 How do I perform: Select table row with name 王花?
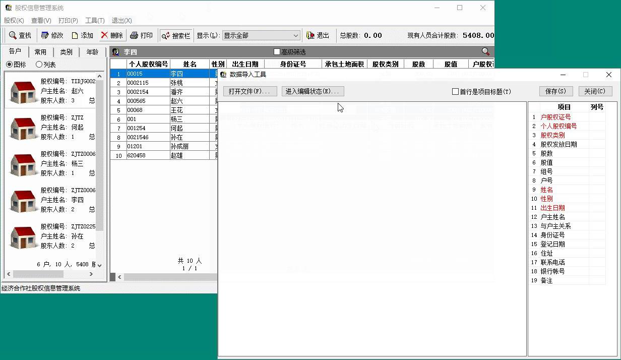pyautogui.click(x=164, y=110)
